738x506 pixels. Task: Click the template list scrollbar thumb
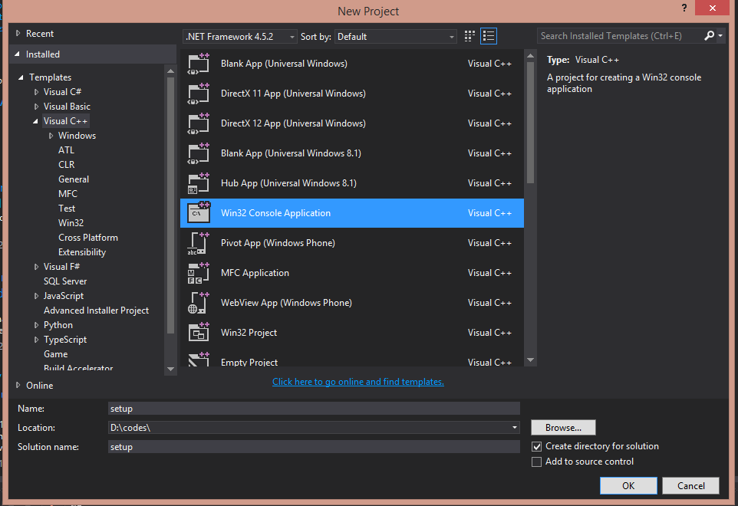[530, 122]
